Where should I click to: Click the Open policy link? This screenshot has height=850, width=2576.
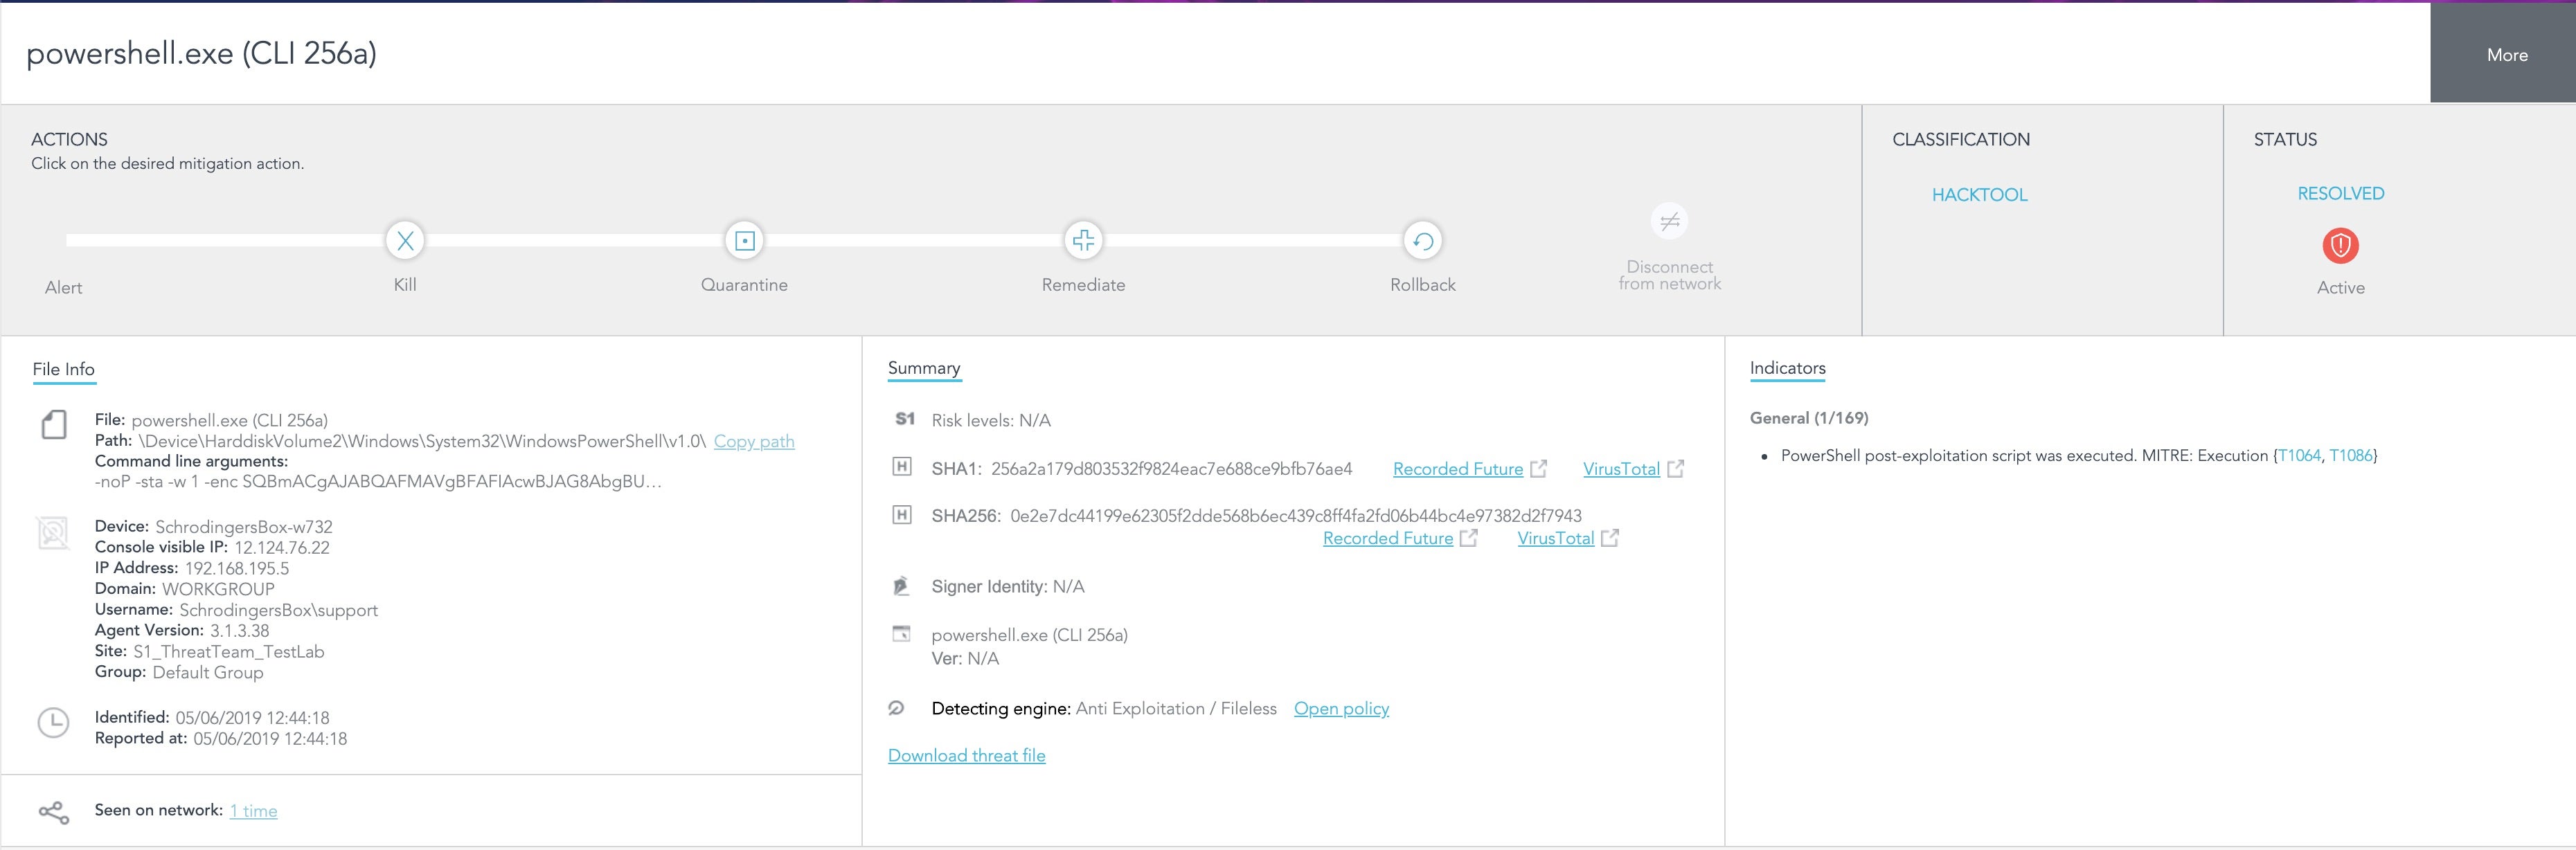click(x=1341, y=709)
